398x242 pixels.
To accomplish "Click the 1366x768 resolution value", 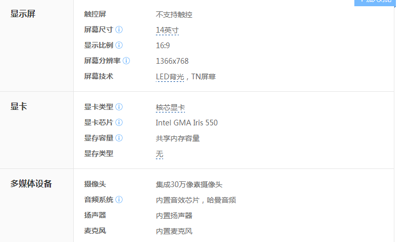I will [172, 61].
